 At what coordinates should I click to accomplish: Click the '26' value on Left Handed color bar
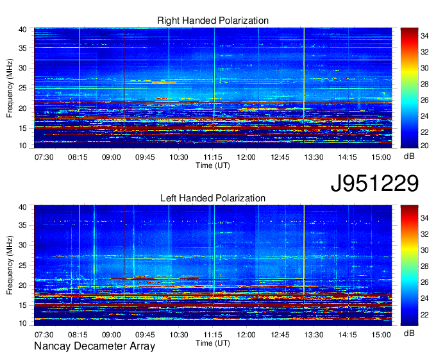tap(424, 282)
